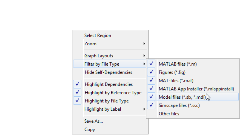
Task: Disable the MAT-files (*.mat) filter
Action: point(172,81)
